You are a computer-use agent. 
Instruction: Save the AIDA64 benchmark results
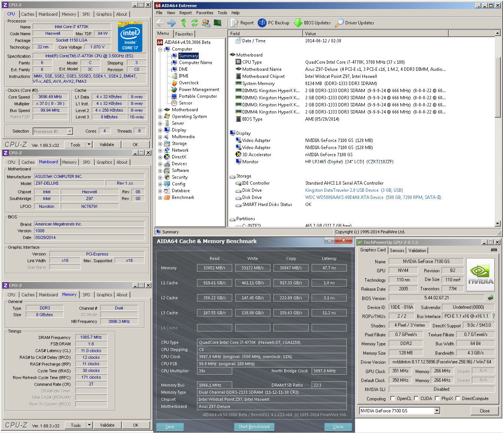[170, 427]
